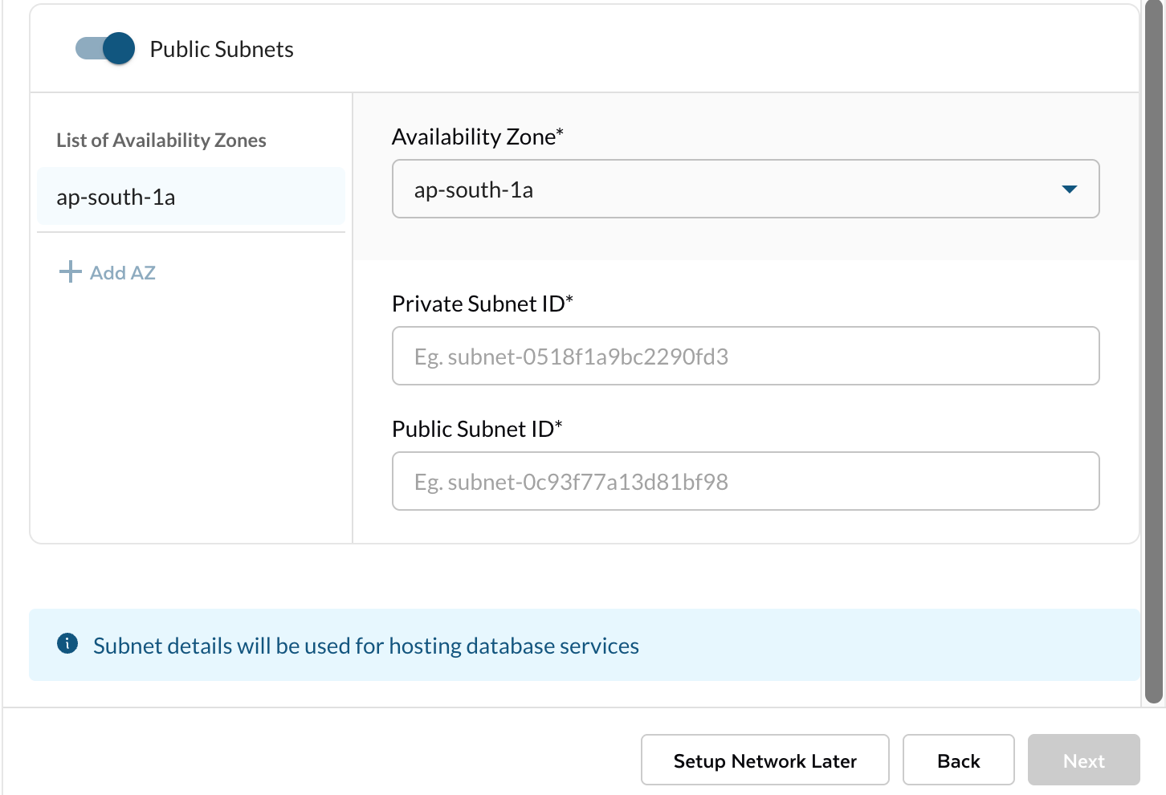Click the Add AZ link text

(123, 273)
